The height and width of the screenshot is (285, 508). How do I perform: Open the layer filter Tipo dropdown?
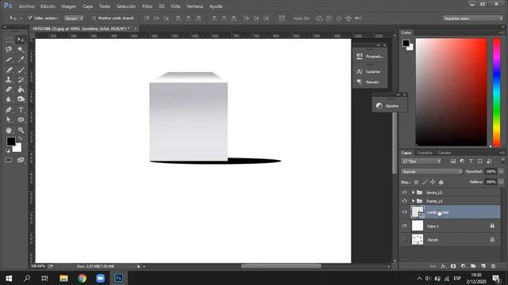(421, 161)
